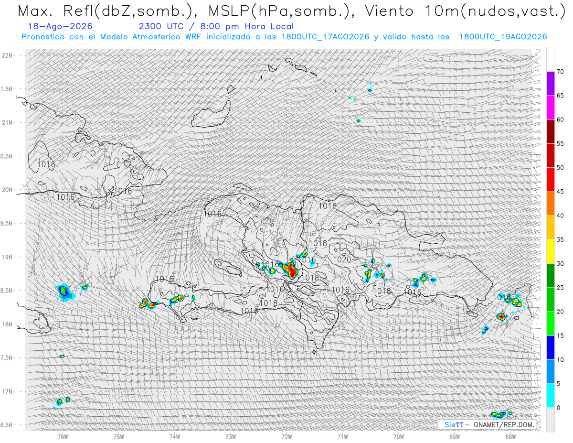Click the "70" label on the color scale
The width and height of the screenshot is (573, 443).
coord(560,72)
